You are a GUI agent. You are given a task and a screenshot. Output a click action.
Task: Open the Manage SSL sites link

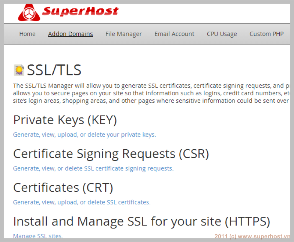click(x=38, y=236)
